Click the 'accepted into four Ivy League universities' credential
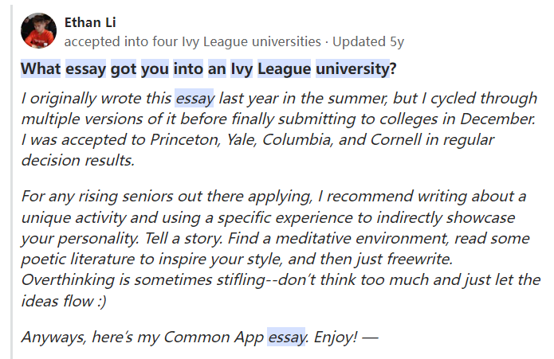This screenshot has width=554, height=359. tap(193, 41)
